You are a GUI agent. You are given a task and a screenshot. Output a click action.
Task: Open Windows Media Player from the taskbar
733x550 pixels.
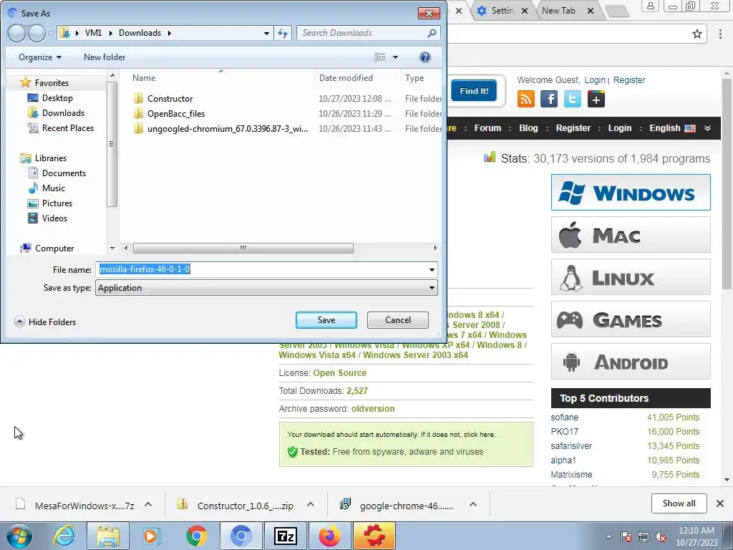tap(152, 536)
